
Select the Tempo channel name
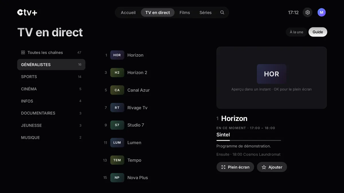tap(134, 160)
